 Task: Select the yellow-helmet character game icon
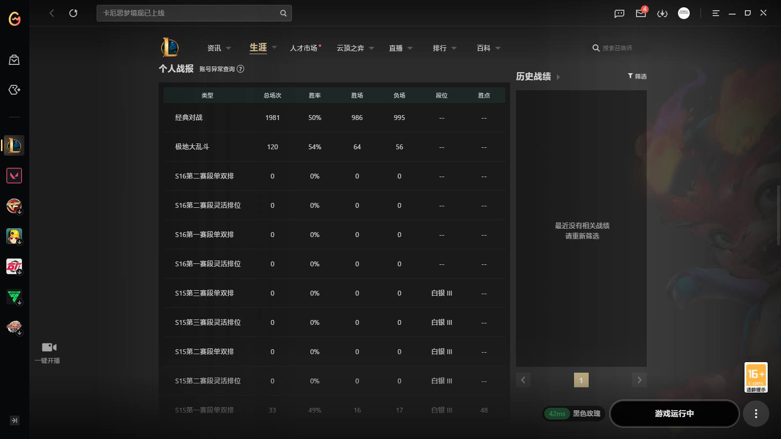point(14,236)
